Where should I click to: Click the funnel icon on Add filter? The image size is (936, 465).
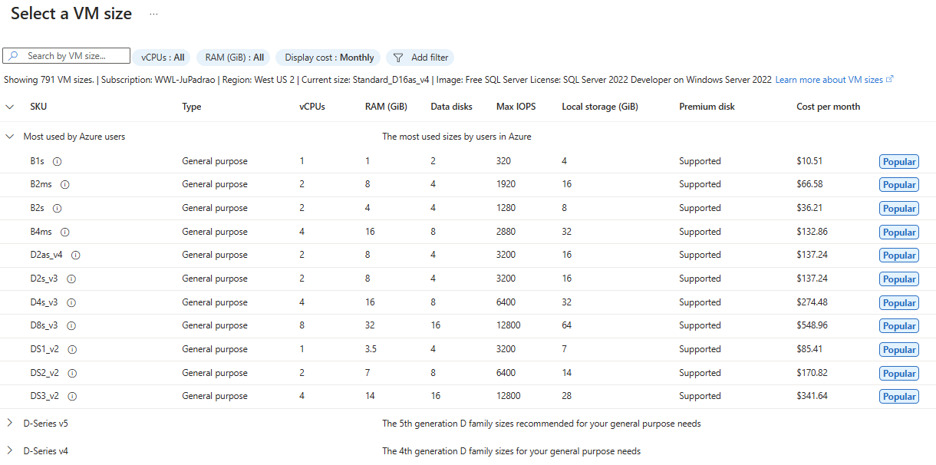click(397, 57)
